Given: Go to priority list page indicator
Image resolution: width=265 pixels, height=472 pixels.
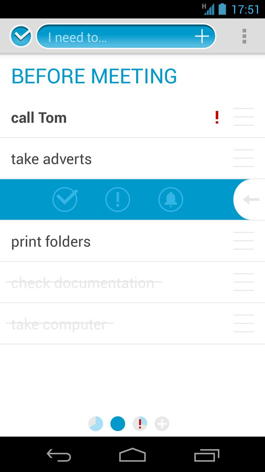Looking at the screenshot, I should coord(140,424).
